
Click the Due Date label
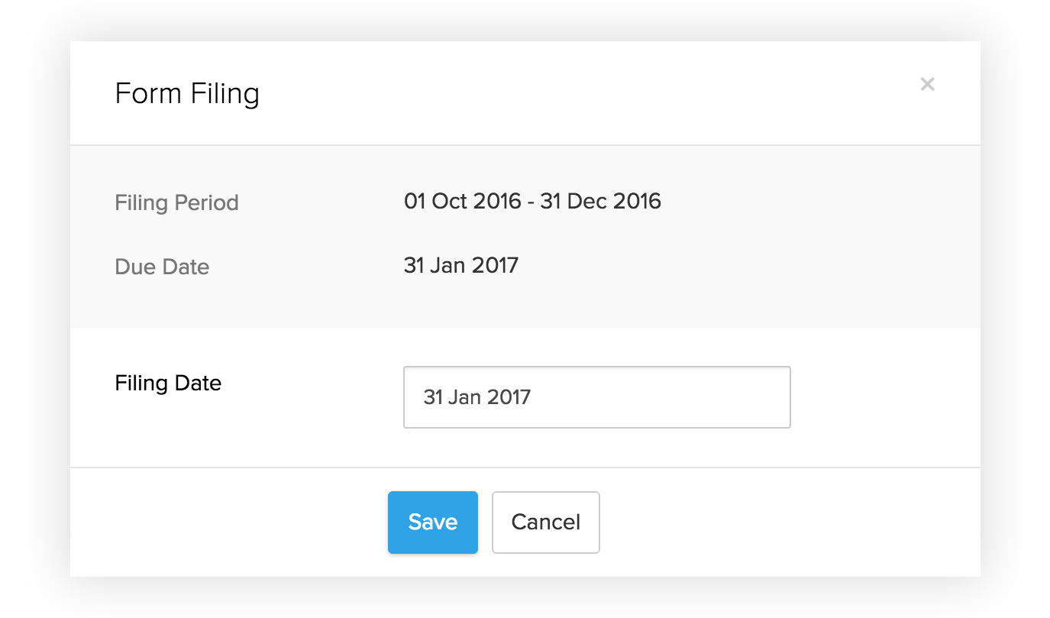point(162,267)
